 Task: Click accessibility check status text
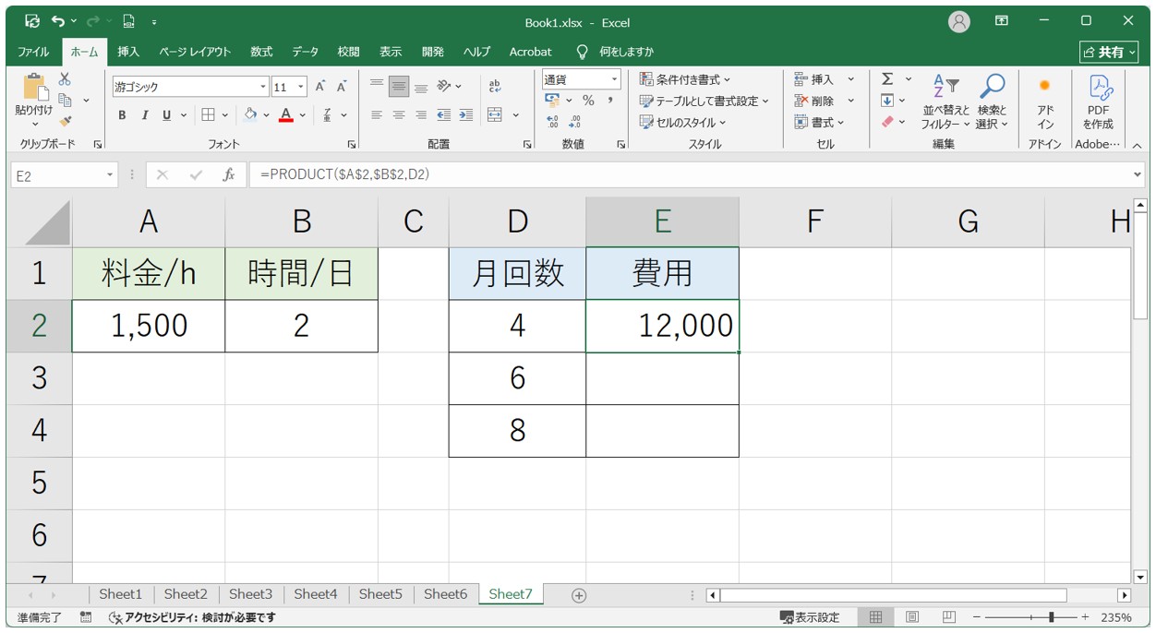(192, 617)
